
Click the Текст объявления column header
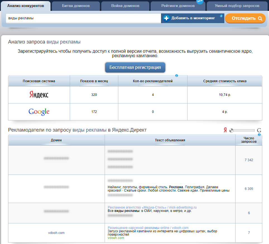coord(170,140)
